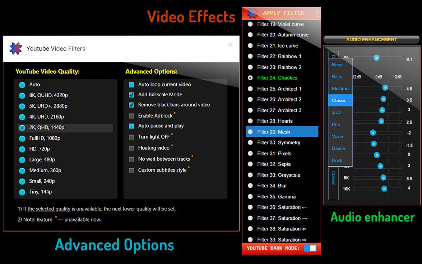Select Dance audio preset
The height and width of the screenshot is (264, 422).
pyautogui.click(x=340, y=148)
